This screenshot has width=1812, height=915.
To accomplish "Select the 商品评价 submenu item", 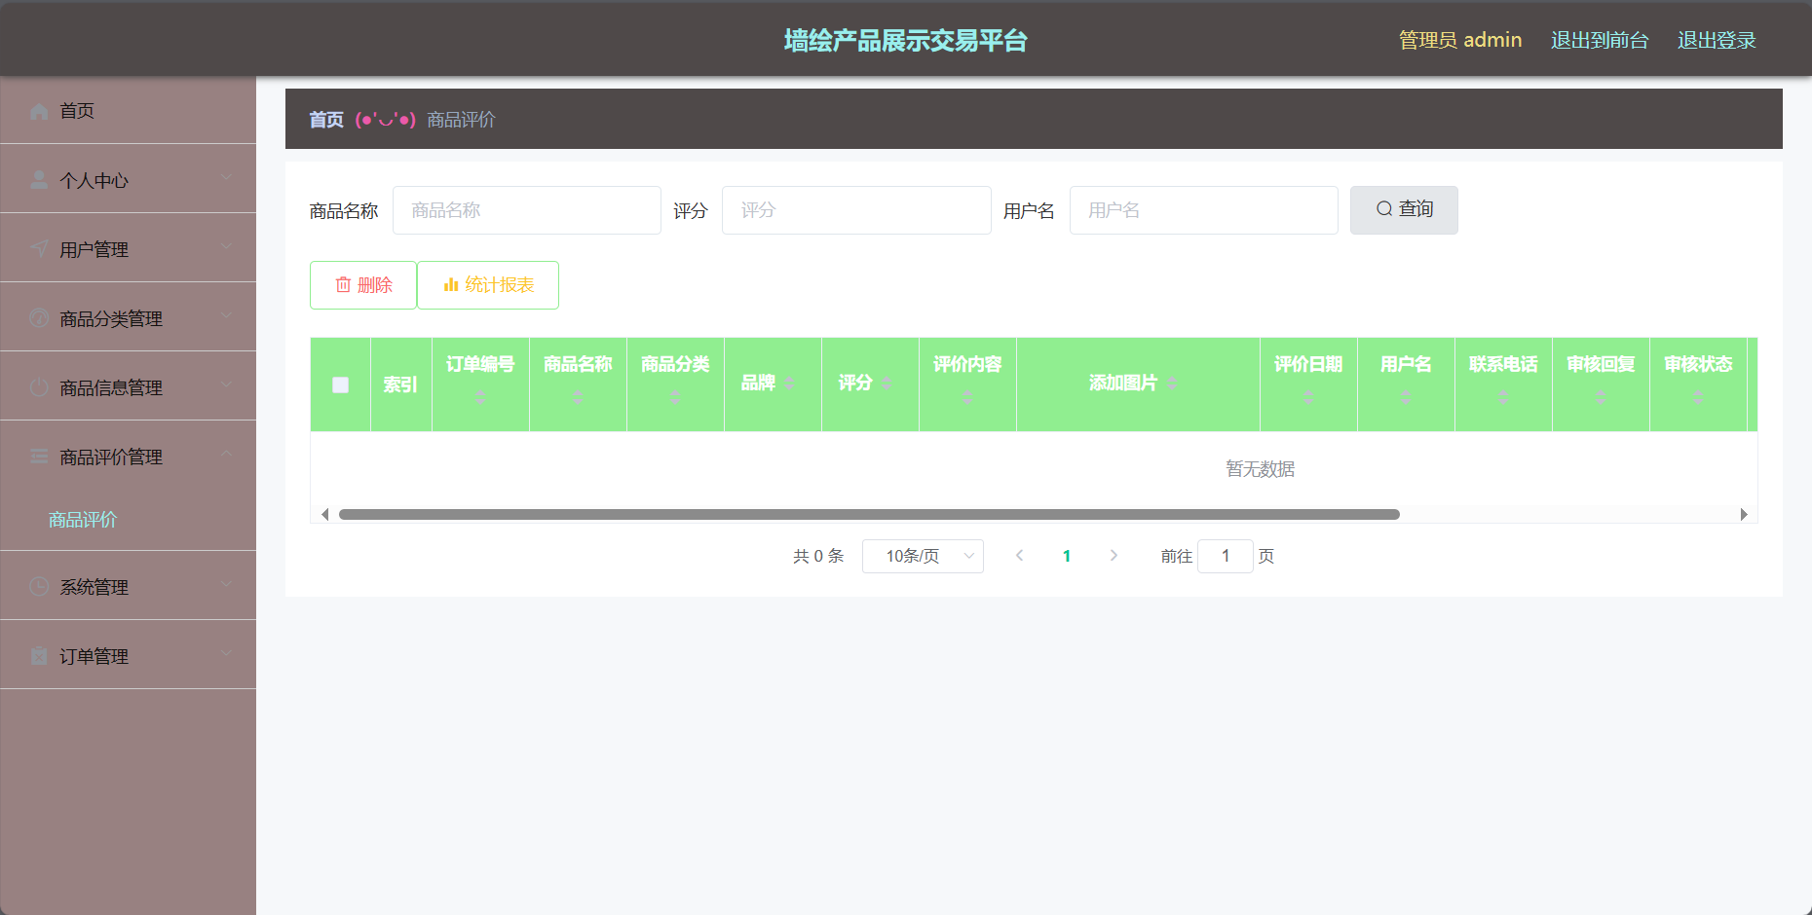I will (128, 520).
